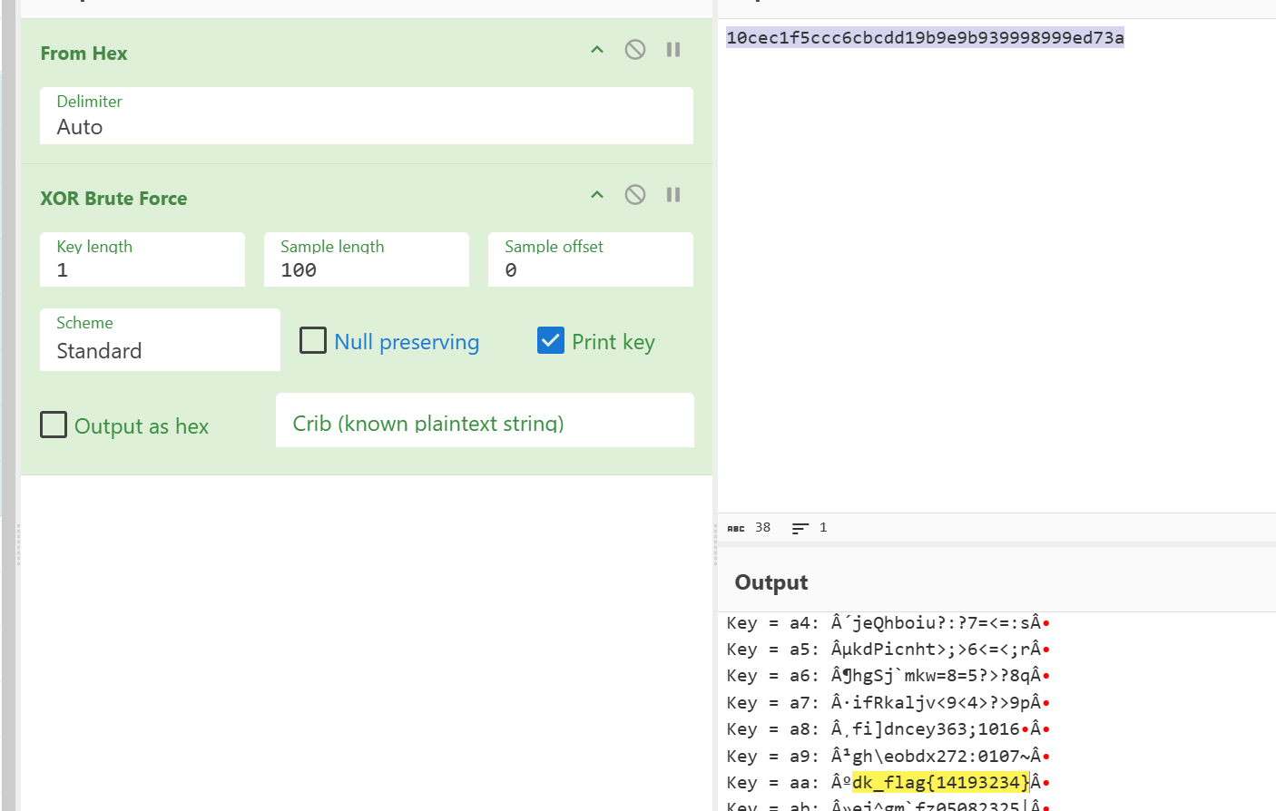Collapse the XOR Brute Force operation
This screenshot has width=1276, height=811.
(x=597, y=195)
